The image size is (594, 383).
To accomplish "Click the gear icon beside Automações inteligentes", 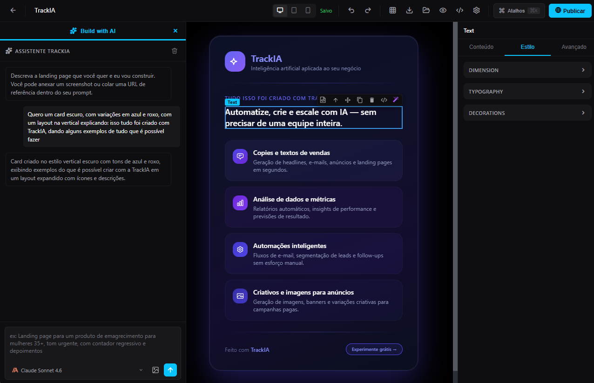I will point(240,249).
